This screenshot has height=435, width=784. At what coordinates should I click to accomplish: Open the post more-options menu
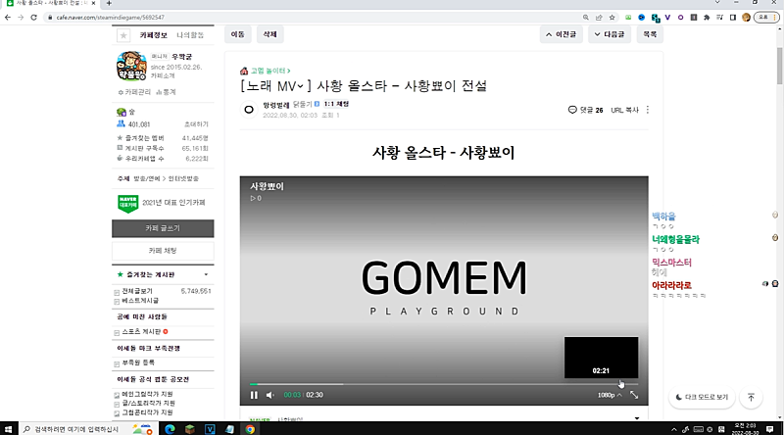[x=648, y=110]
